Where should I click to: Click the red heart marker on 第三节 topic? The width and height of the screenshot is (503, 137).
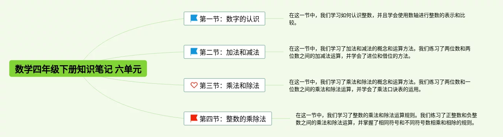194,85
